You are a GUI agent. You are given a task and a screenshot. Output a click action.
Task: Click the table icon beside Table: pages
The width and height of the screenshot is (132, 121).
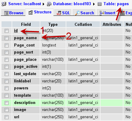point(100,4)
